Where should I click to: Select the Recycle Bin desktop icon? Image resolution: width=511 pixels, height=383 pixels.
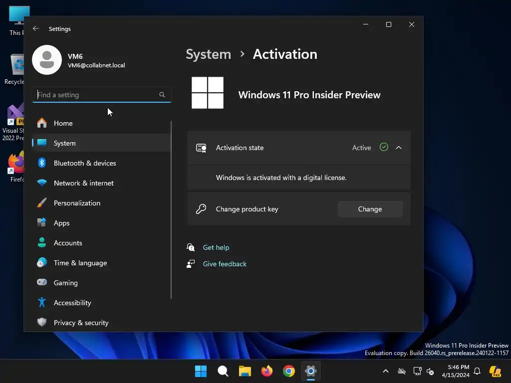tap(14, 69)
